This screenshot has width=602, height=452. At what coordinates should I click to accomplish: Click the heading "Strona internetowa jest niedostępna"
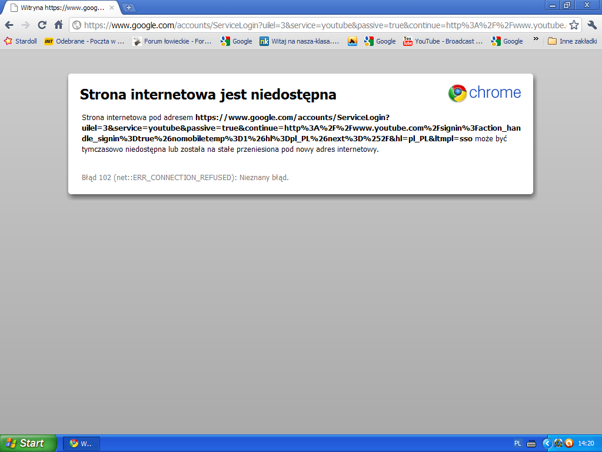208,95
